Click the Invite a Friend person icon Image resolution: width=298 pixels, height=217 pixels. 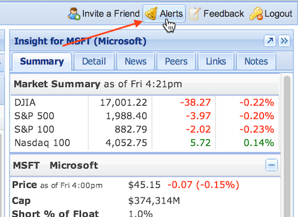pos(74,14)
